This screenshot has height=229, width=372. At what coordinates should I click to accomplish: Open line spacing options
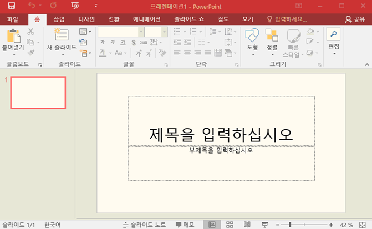[x=215, y=31]
